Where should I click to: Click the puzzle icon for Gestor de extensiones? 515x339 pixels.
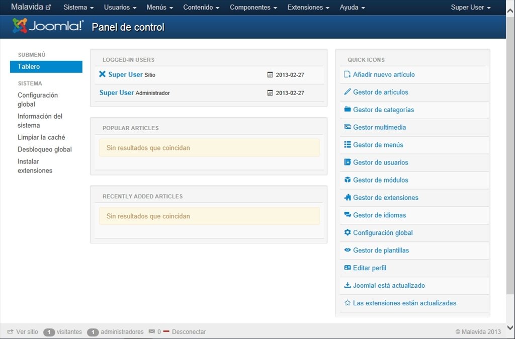347,197
